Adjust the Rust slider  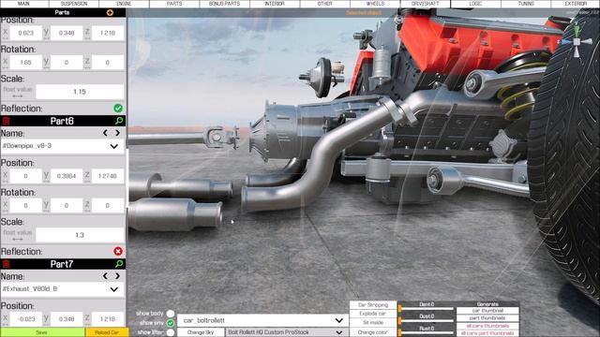(x=427, y=333)
